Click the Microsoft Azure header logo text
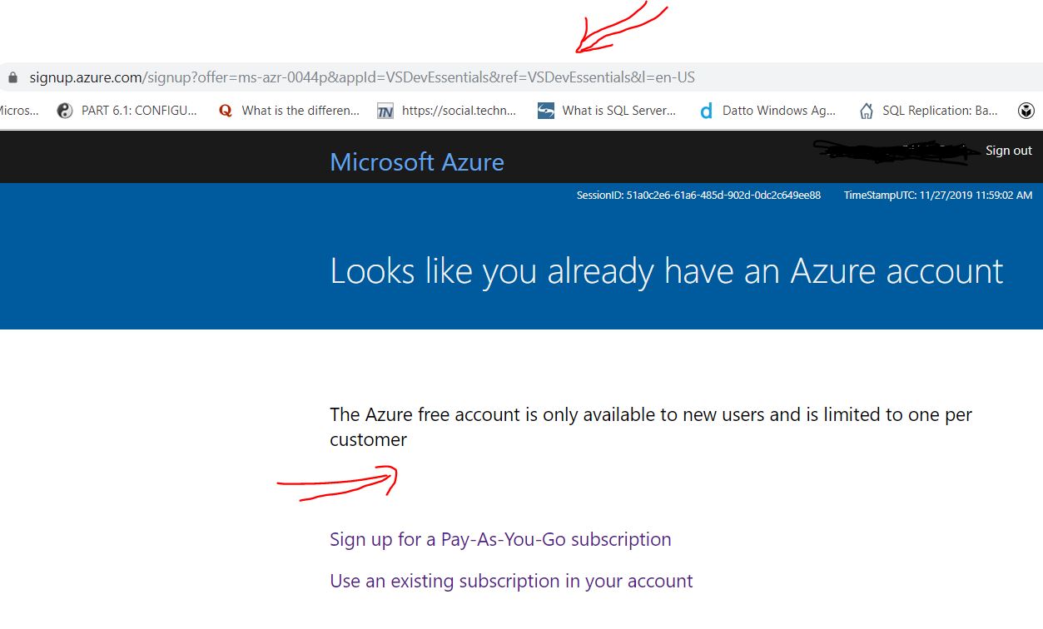Image resolution: width=1043 pixels, height=629 pixels. click(x=417, y=161)
